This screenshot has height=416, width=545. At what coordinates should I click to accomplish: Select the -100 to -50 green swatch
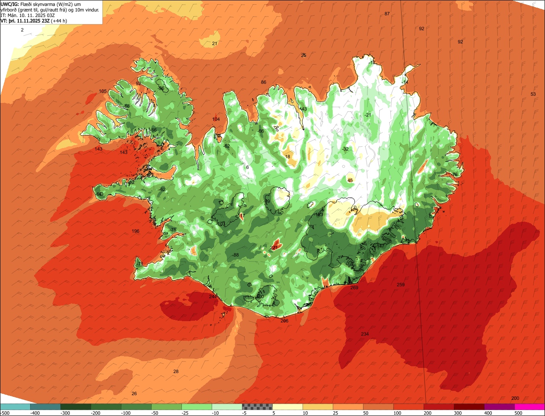coord(136,407)
